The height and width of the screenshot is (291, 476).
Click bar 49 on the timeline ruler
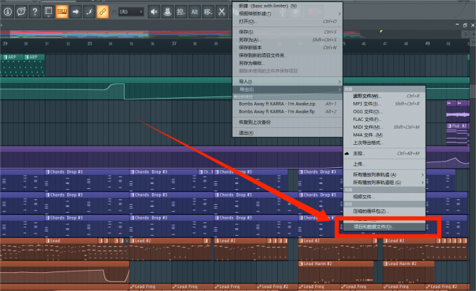pyautogui.click(x=428, y=43)
